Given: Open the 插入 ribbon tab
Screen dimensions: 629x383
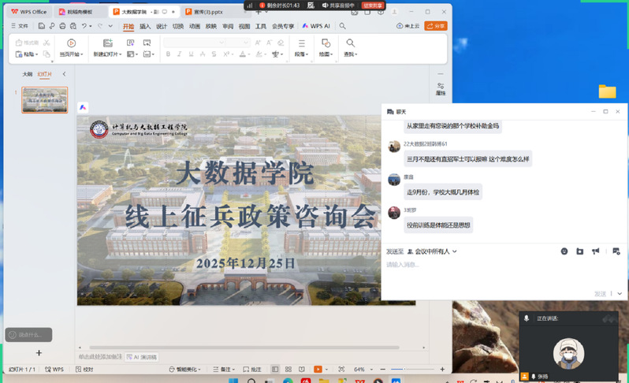Looking at the screenshot, I should click(145, 26).
